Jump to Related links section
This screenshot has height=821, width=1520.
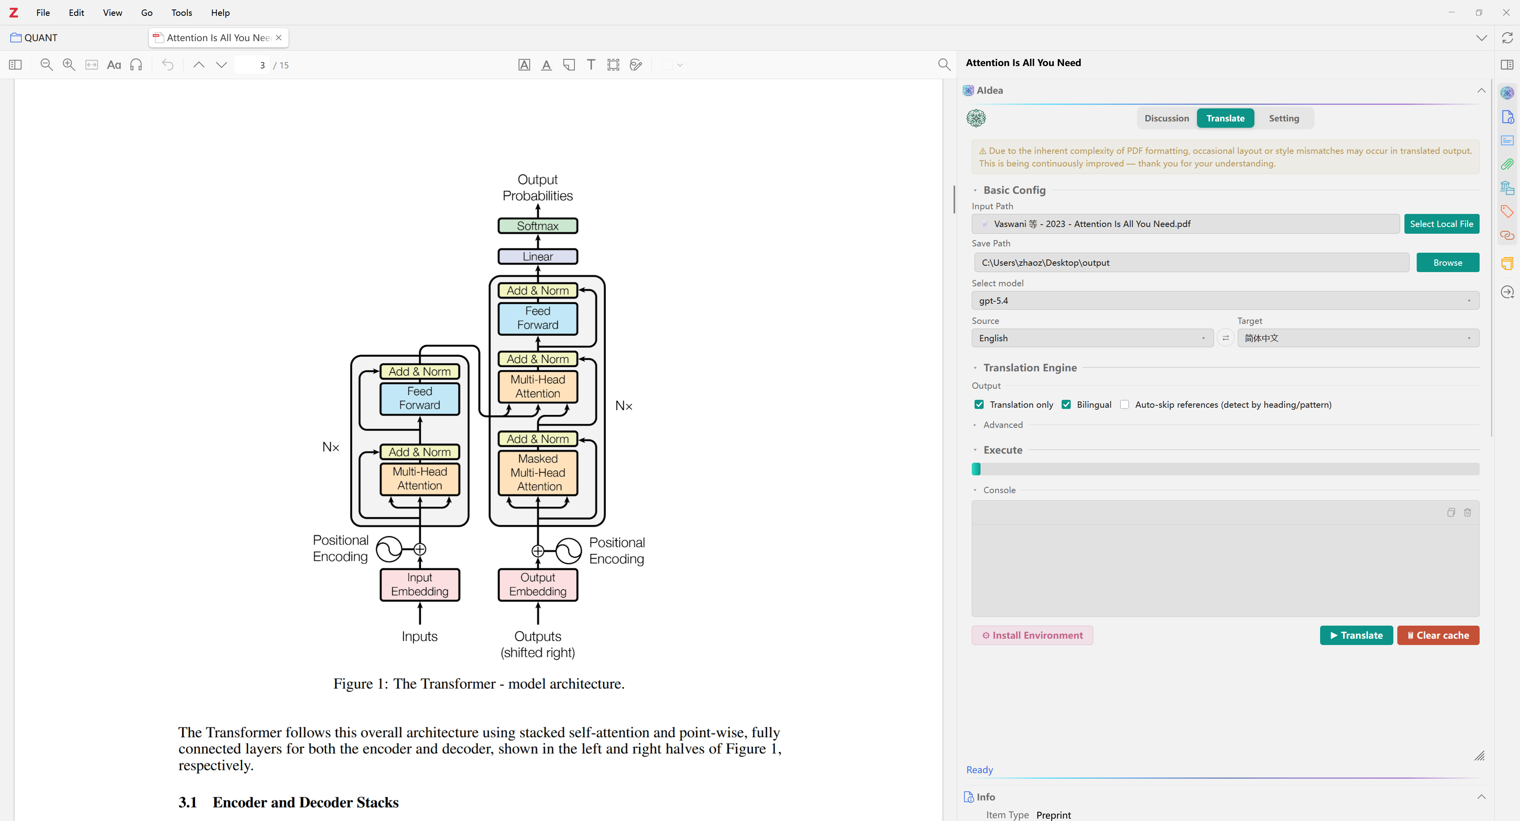point(1508,235)
